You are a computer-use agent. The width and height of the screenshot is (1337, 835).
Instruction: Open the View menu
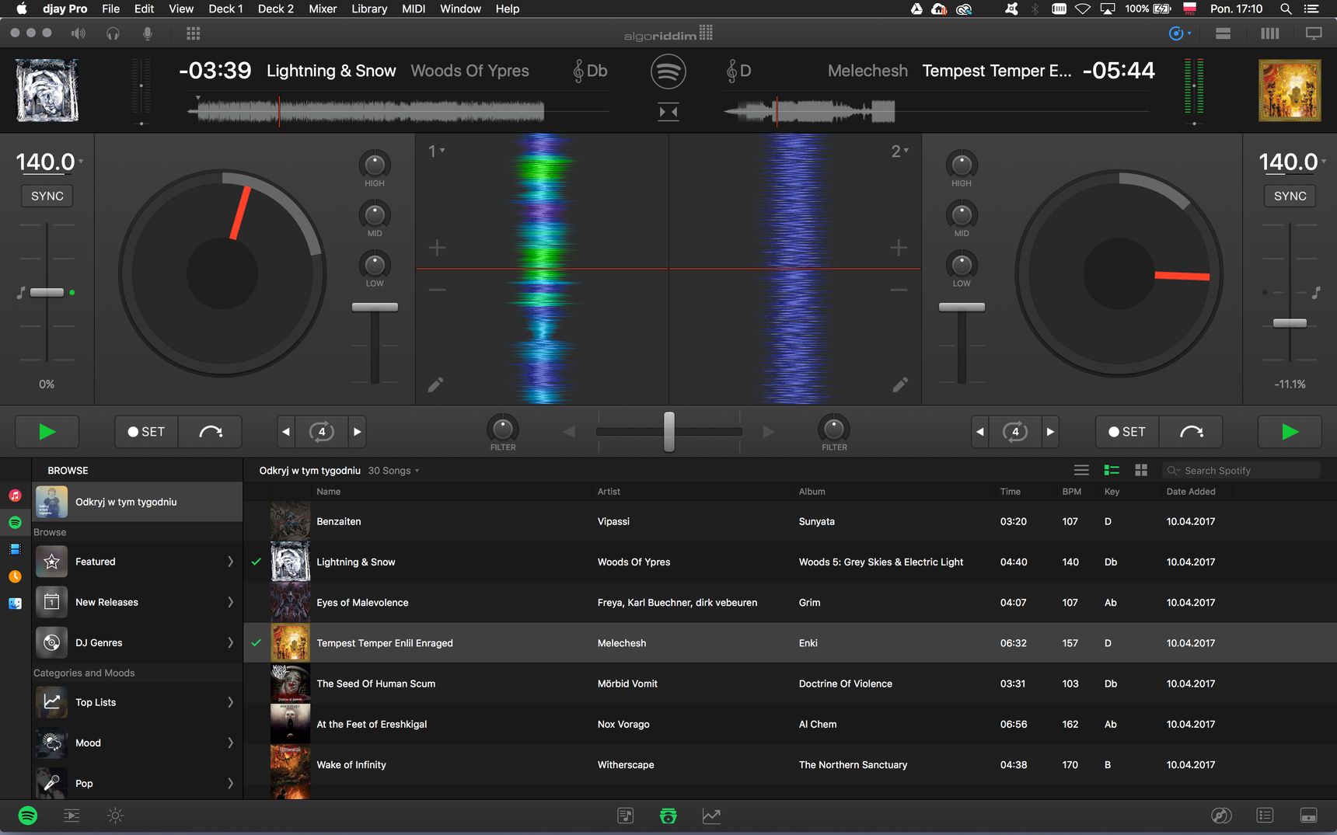[x=181, y=9]
